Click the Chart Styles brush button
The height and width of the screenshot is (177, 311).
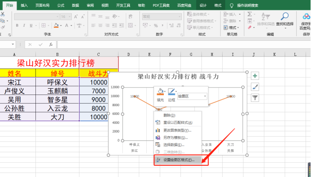tap(255, 87)
